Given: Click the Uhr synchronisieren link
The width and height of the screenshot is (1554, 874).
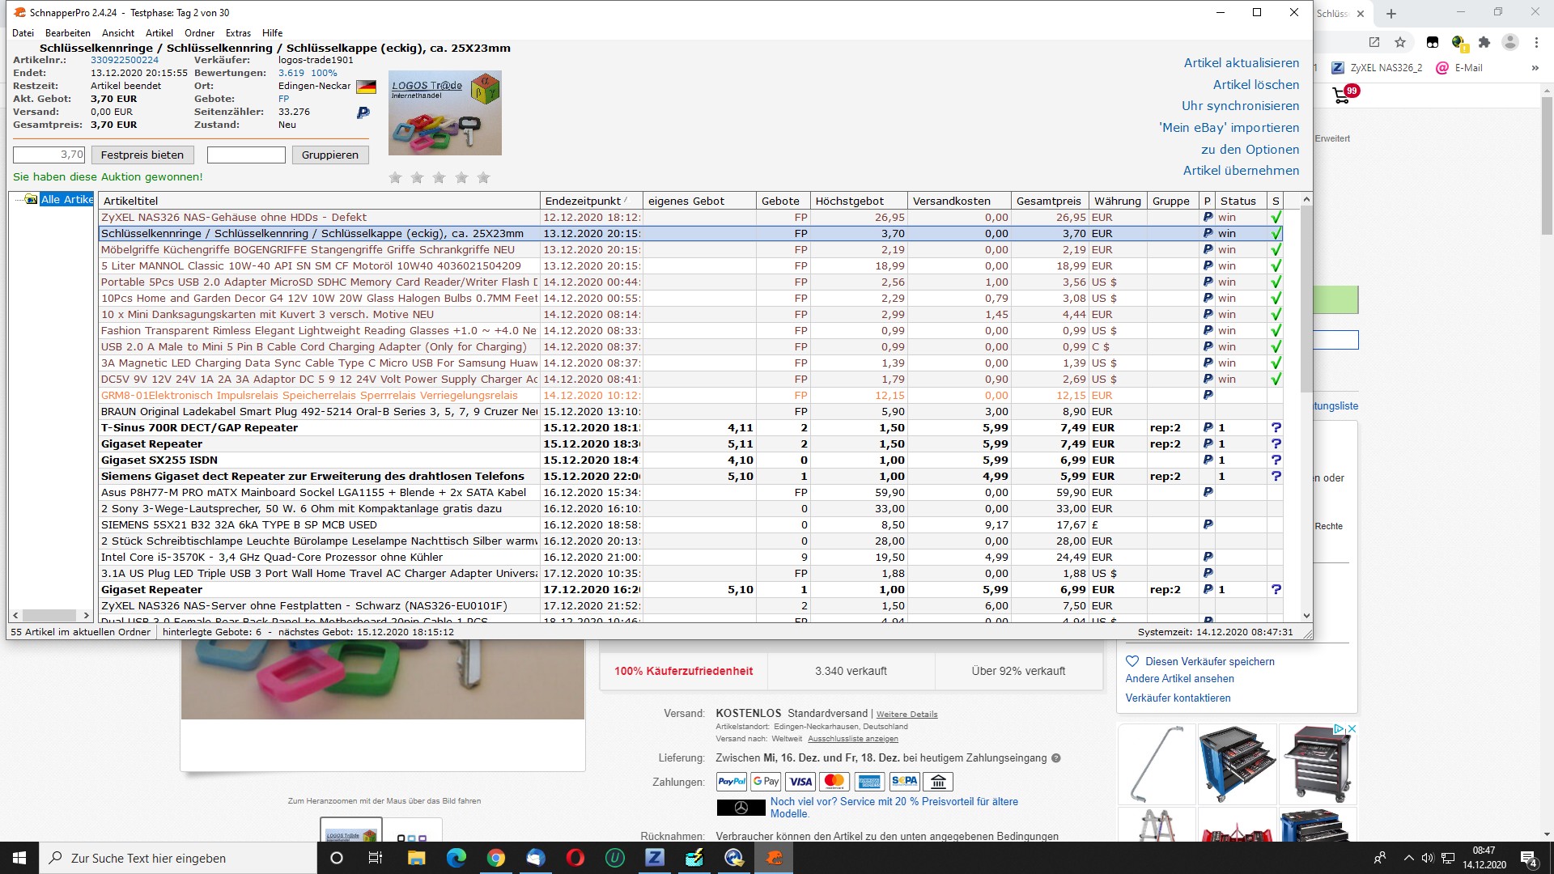Looking at the screenshot, I should 1240,106.
